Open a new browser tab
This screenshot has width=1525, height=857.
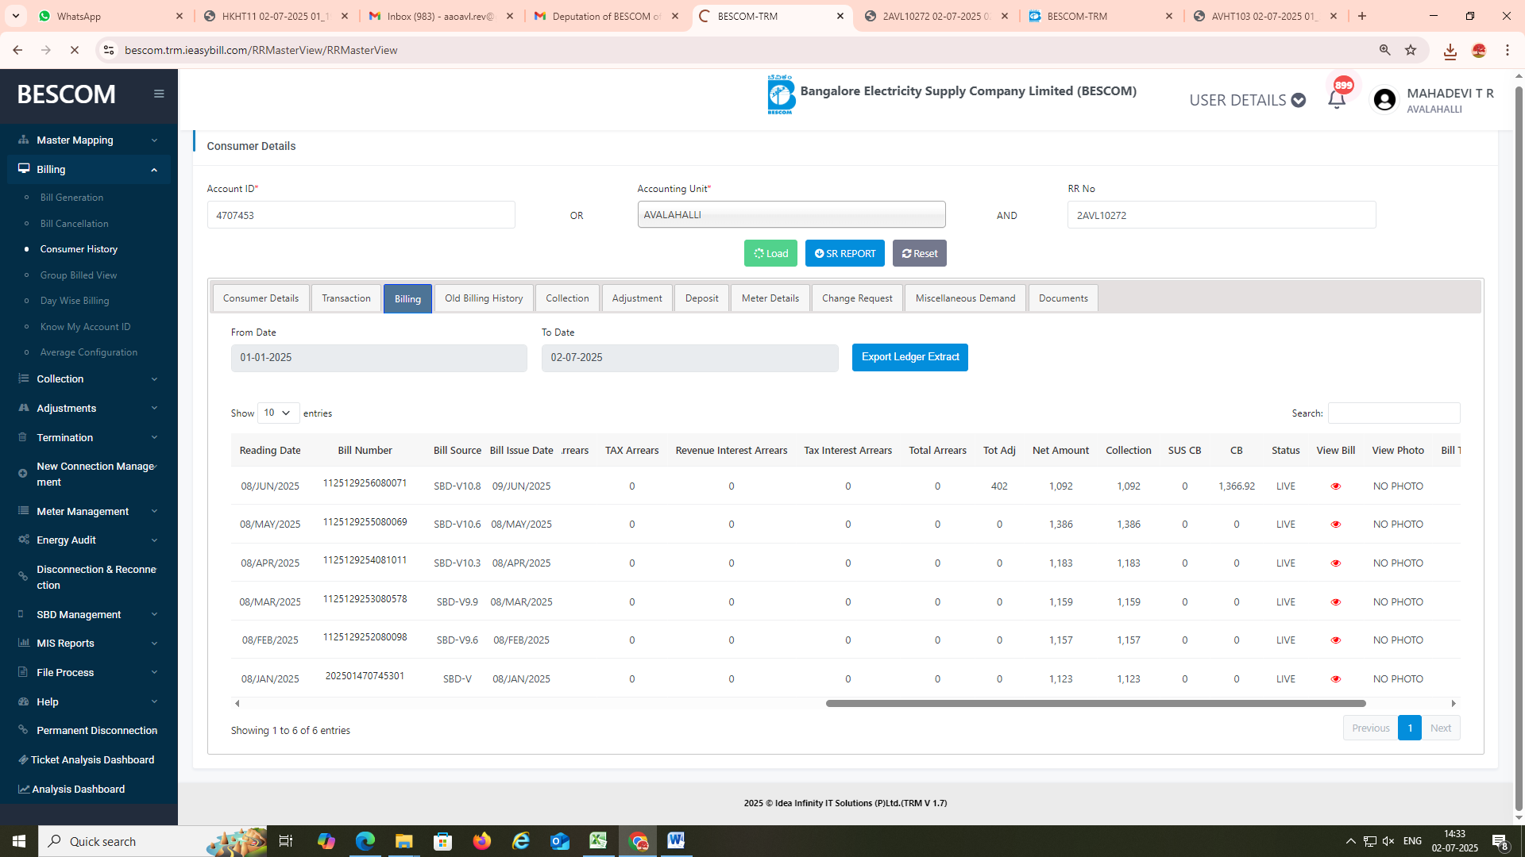point(1362,16)
